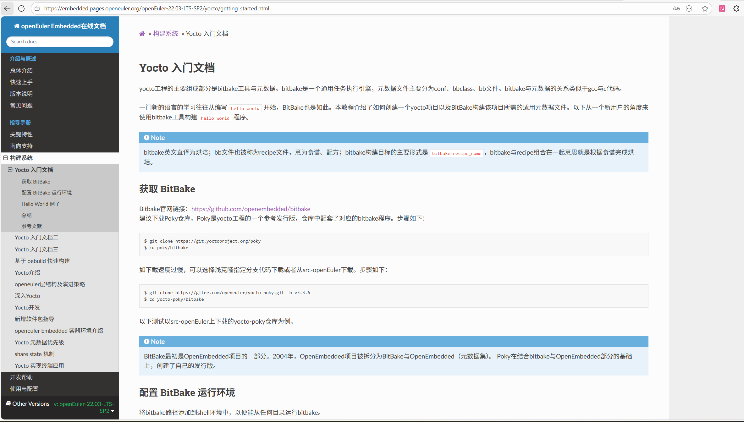This screenshot has height=422, width=744.
Task: View site information icon in address bar
Action: point(37,8)
